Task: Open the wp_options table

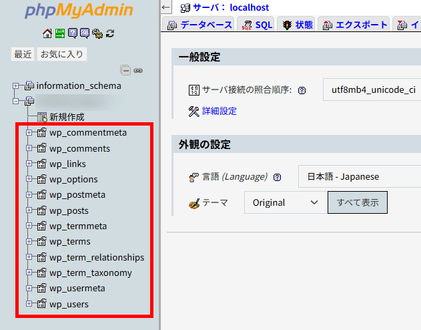Action: tap(73, 180)
